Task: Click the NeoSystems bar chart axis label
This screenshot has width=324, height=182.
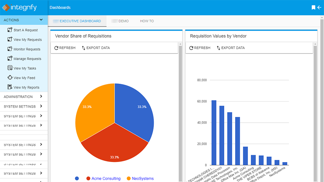Action: [x=277, y=172]
